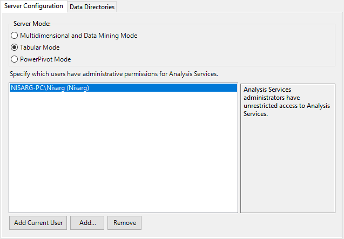Select the NISARG-PC\Nisarg administrator entry
This screenshot has width=344, height=239.
50,88
